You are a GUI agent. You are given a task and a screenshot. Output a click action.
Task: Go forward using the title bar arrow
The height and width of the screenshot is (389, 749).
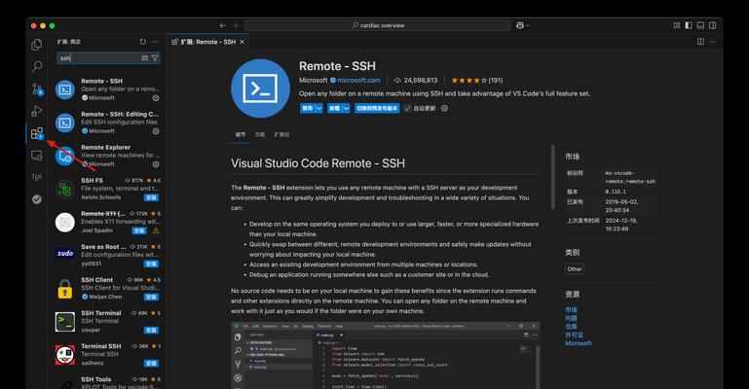click(235, 25)
